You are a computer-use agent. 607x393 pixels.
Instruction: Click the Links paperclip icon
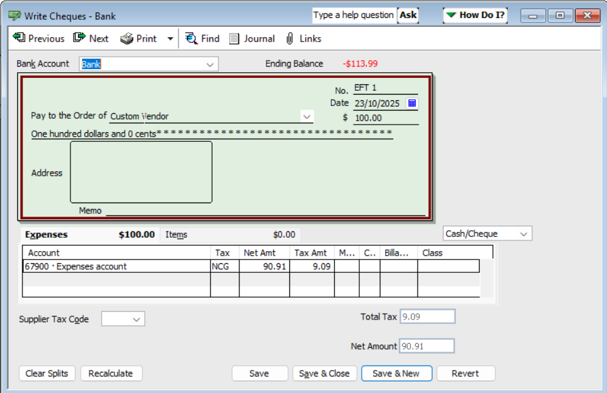[289, 38]
